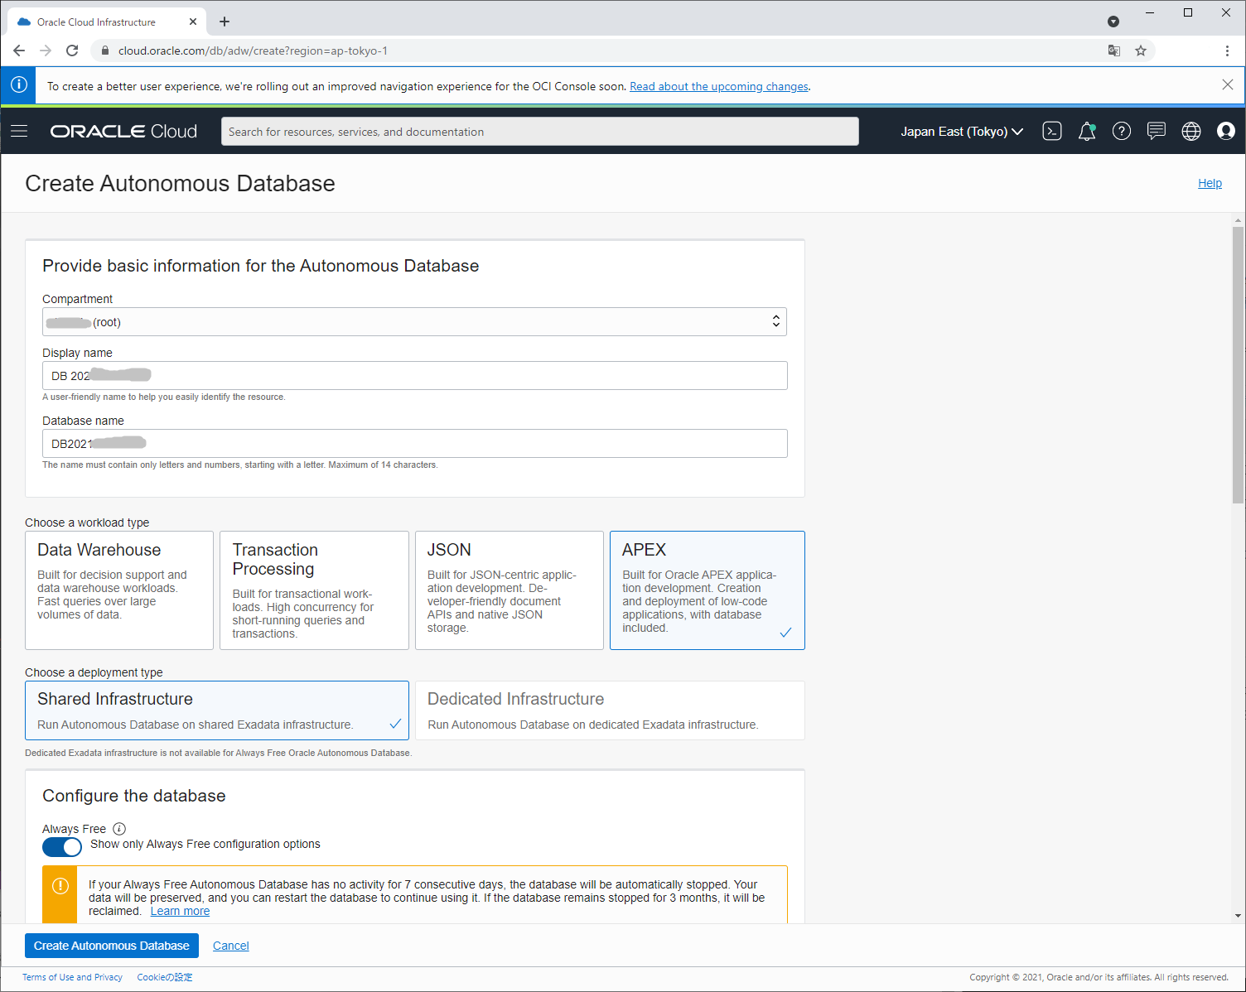Click the "Configure the database" heading
The height and width of the screenshot is (992, 1246).
point(134,796)
